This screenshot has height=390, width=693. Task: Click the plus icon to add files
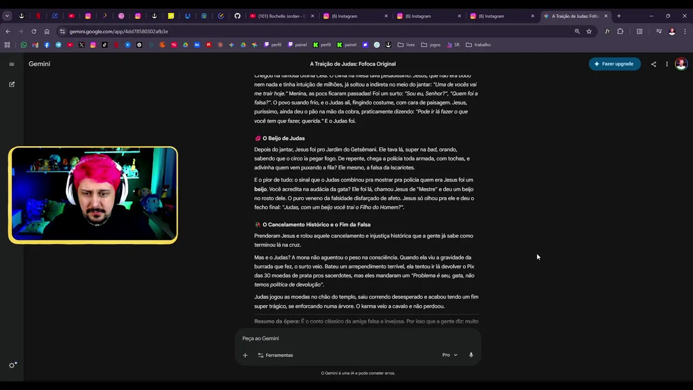[x=245, y=355]
